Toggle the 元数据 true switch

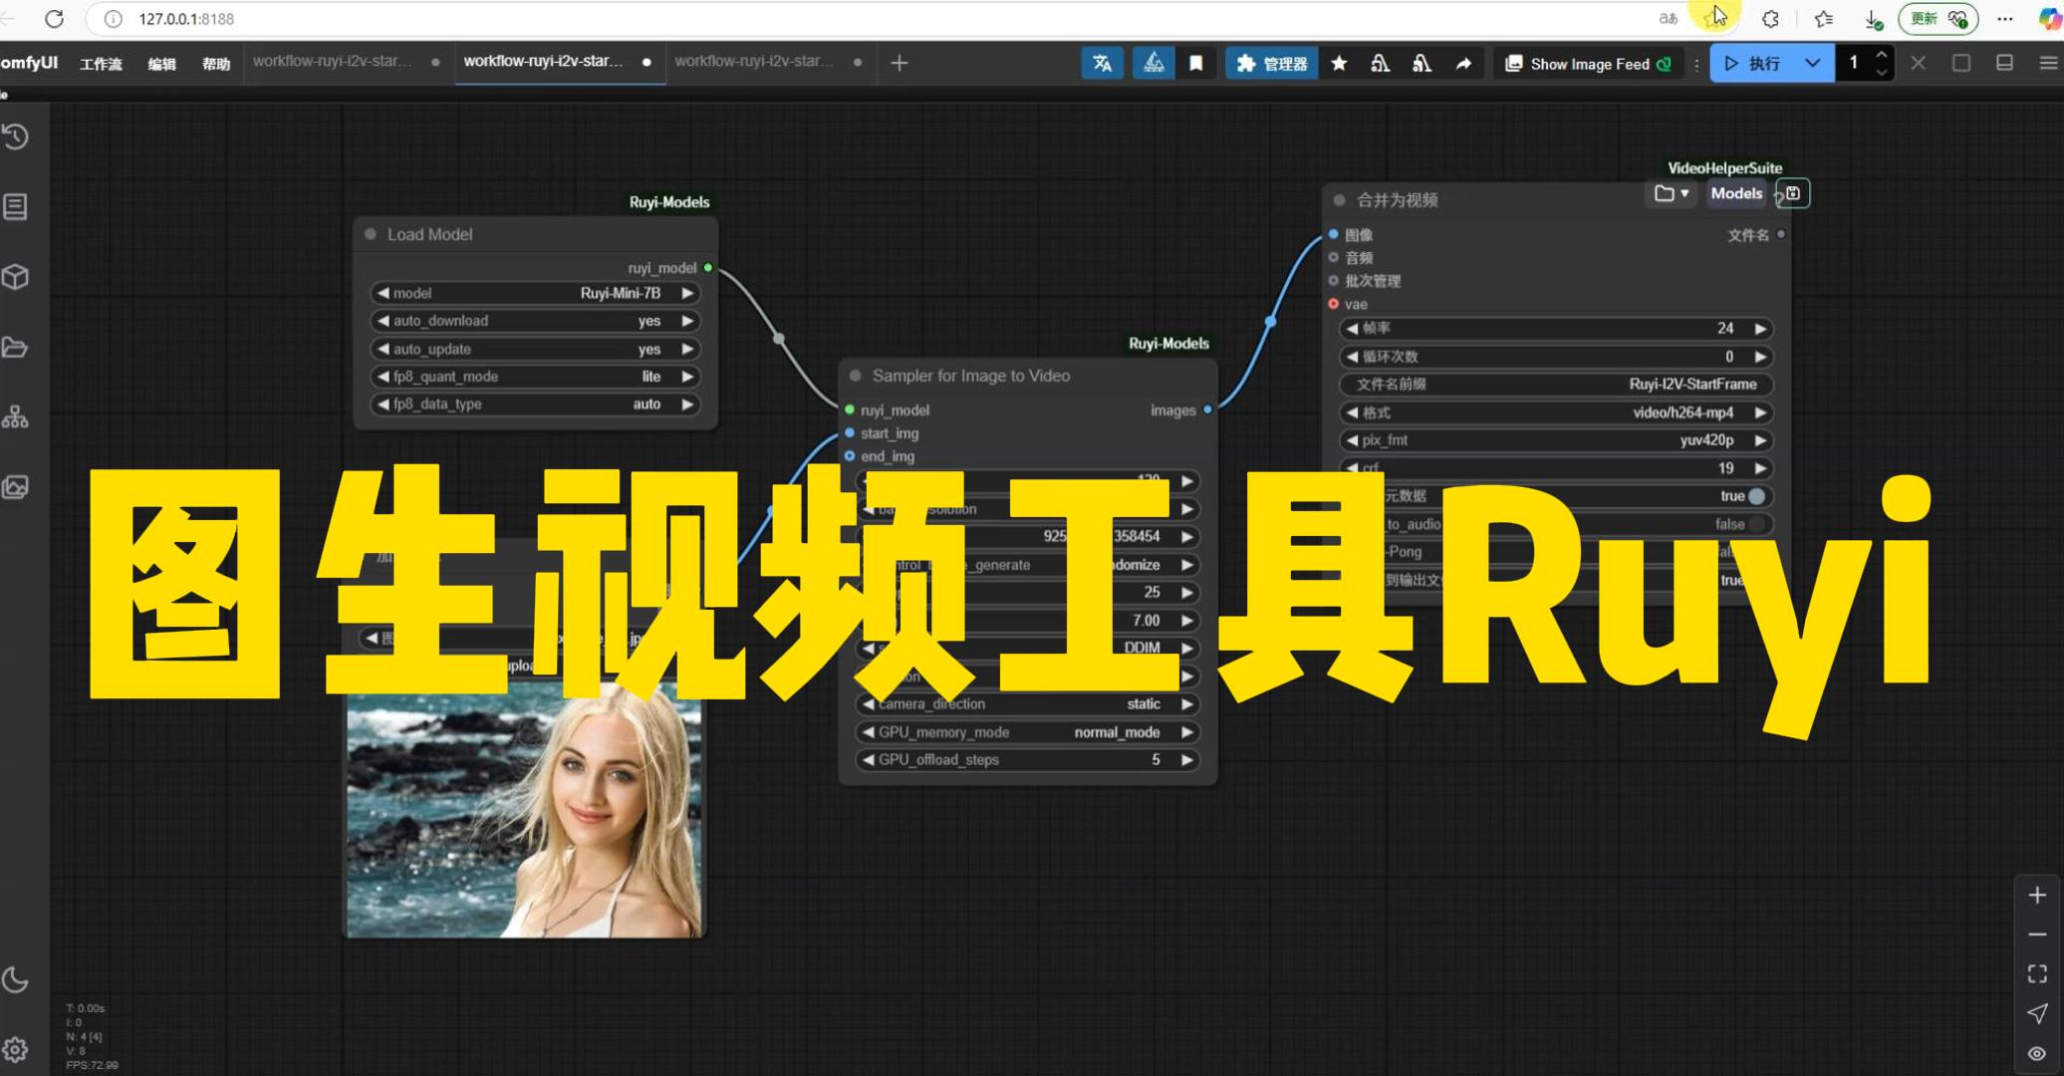[1756, 496]
